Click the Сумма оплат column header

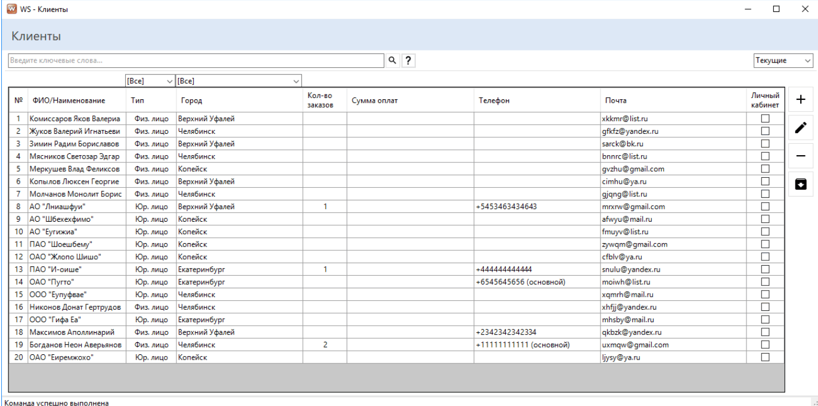[x=375, y=100]
